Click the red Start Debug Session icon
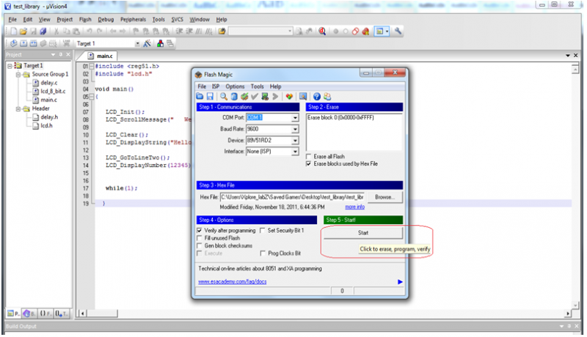Image resolution: width=587 pixels, height=337 pixels. (x=322, y=32)
